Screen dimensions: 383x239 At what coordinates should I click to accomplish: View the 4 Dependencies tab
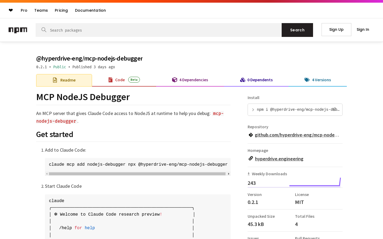pos(190,80)
